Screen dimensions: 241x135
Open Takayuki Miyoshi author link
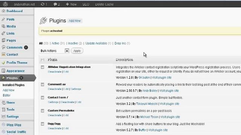pyautogui.click(x=147, y=104)
